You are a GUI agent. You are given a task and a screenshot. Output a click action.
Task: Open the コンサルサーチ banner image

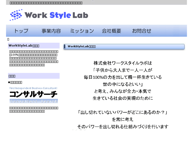tap(33, 94)
